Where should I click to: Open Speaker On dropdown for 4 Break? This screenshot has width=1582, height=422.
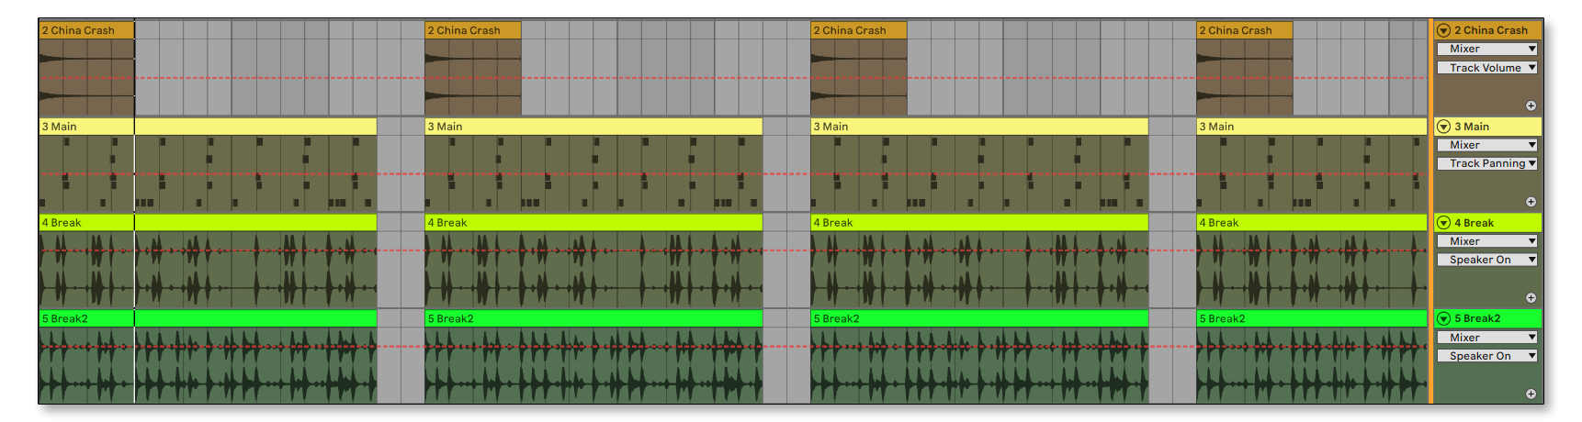coord(1486,260)
